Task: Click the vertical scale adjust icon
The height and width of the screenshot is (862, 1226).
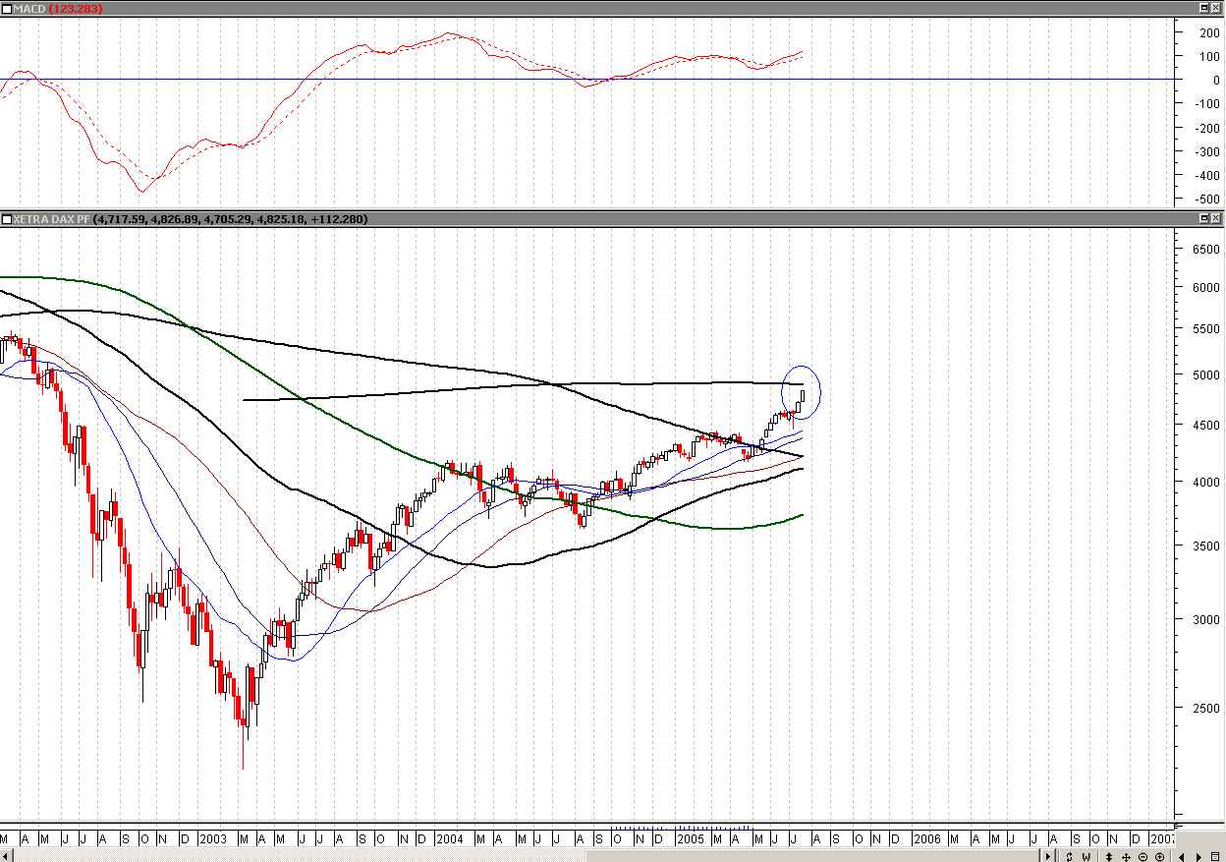Action: click(x=1109, y=856)
